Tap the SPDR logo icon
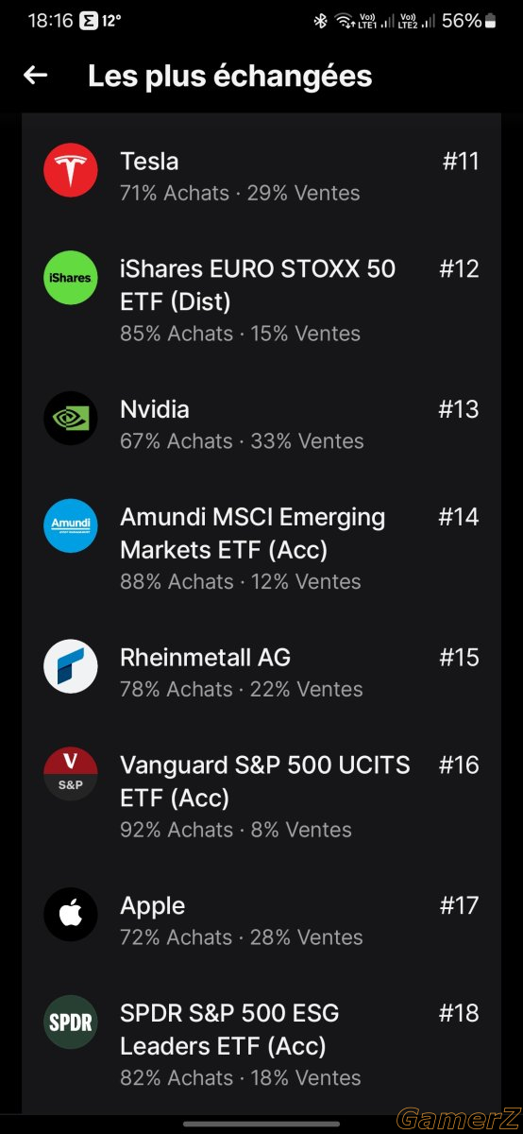This screenshot has width=523, height=1134. (71, 1022)
